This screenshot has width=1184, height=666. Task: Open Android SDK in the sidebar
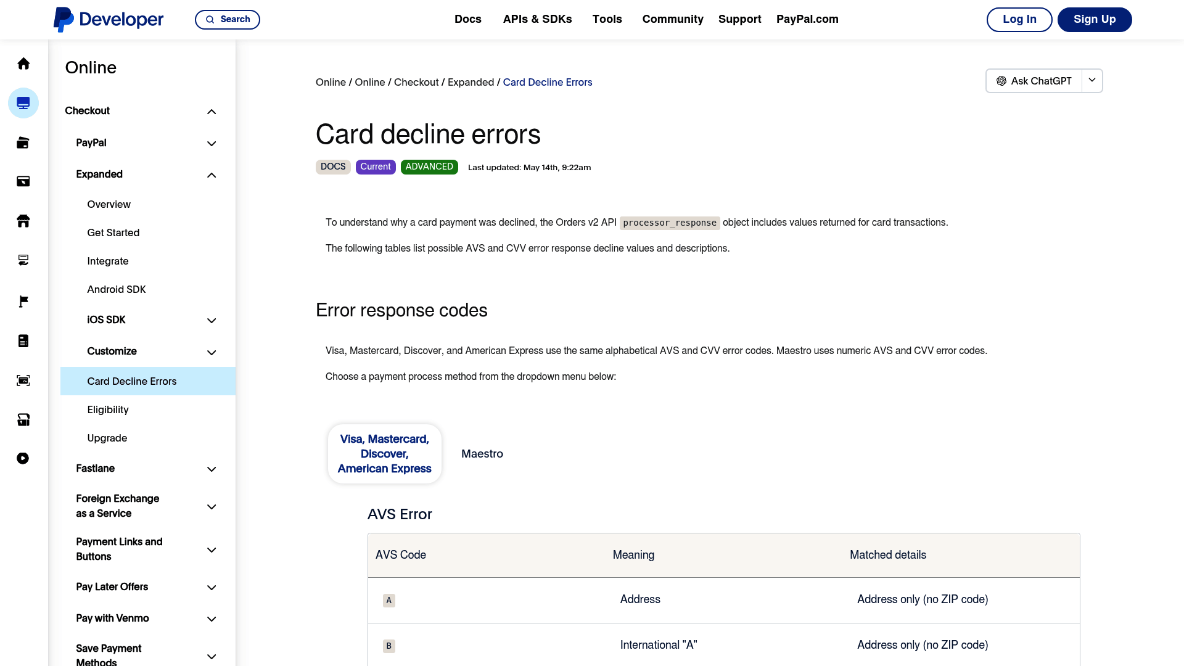point(117,289)
